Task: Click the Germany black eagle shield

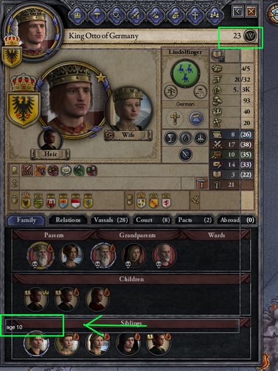Action: click(x=23, y=110)
